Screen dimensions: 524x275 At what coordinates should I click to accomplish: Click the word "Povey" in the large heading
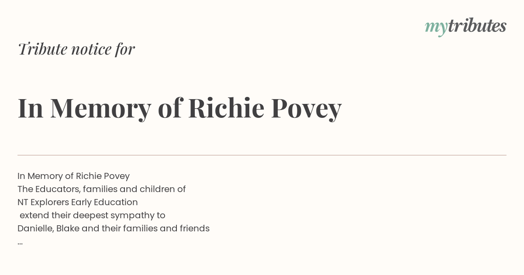click(x=306, y=109)
